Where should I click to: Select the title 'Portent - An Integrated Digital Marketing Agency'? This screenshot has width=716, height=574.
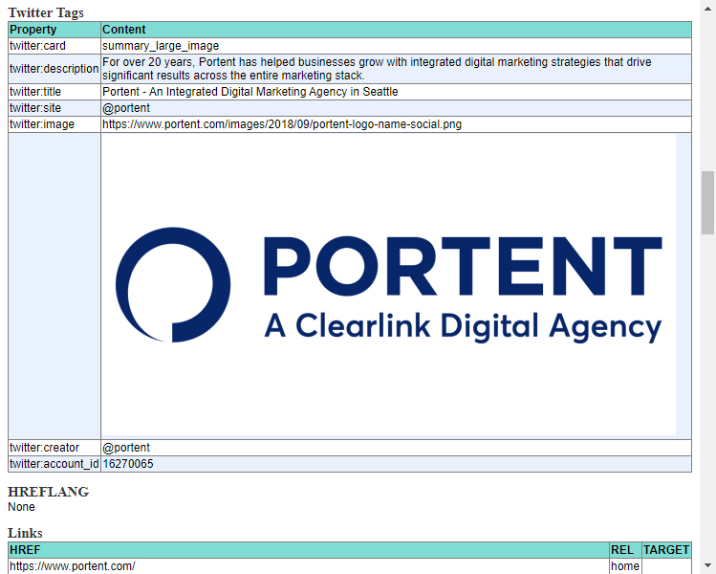pos(250,92)
